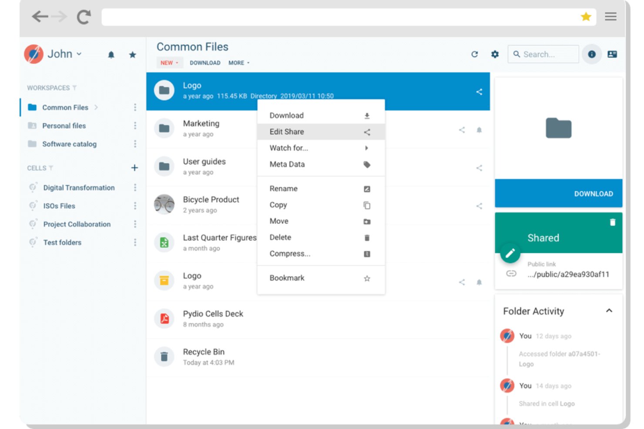
Task: Toggle notifications with the bell near John
Action: (x=111, y=54)
